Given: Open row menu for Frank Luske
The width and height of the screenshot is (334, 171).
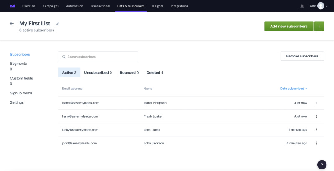Looking at the screenshot, I should (x=316, y=116).
